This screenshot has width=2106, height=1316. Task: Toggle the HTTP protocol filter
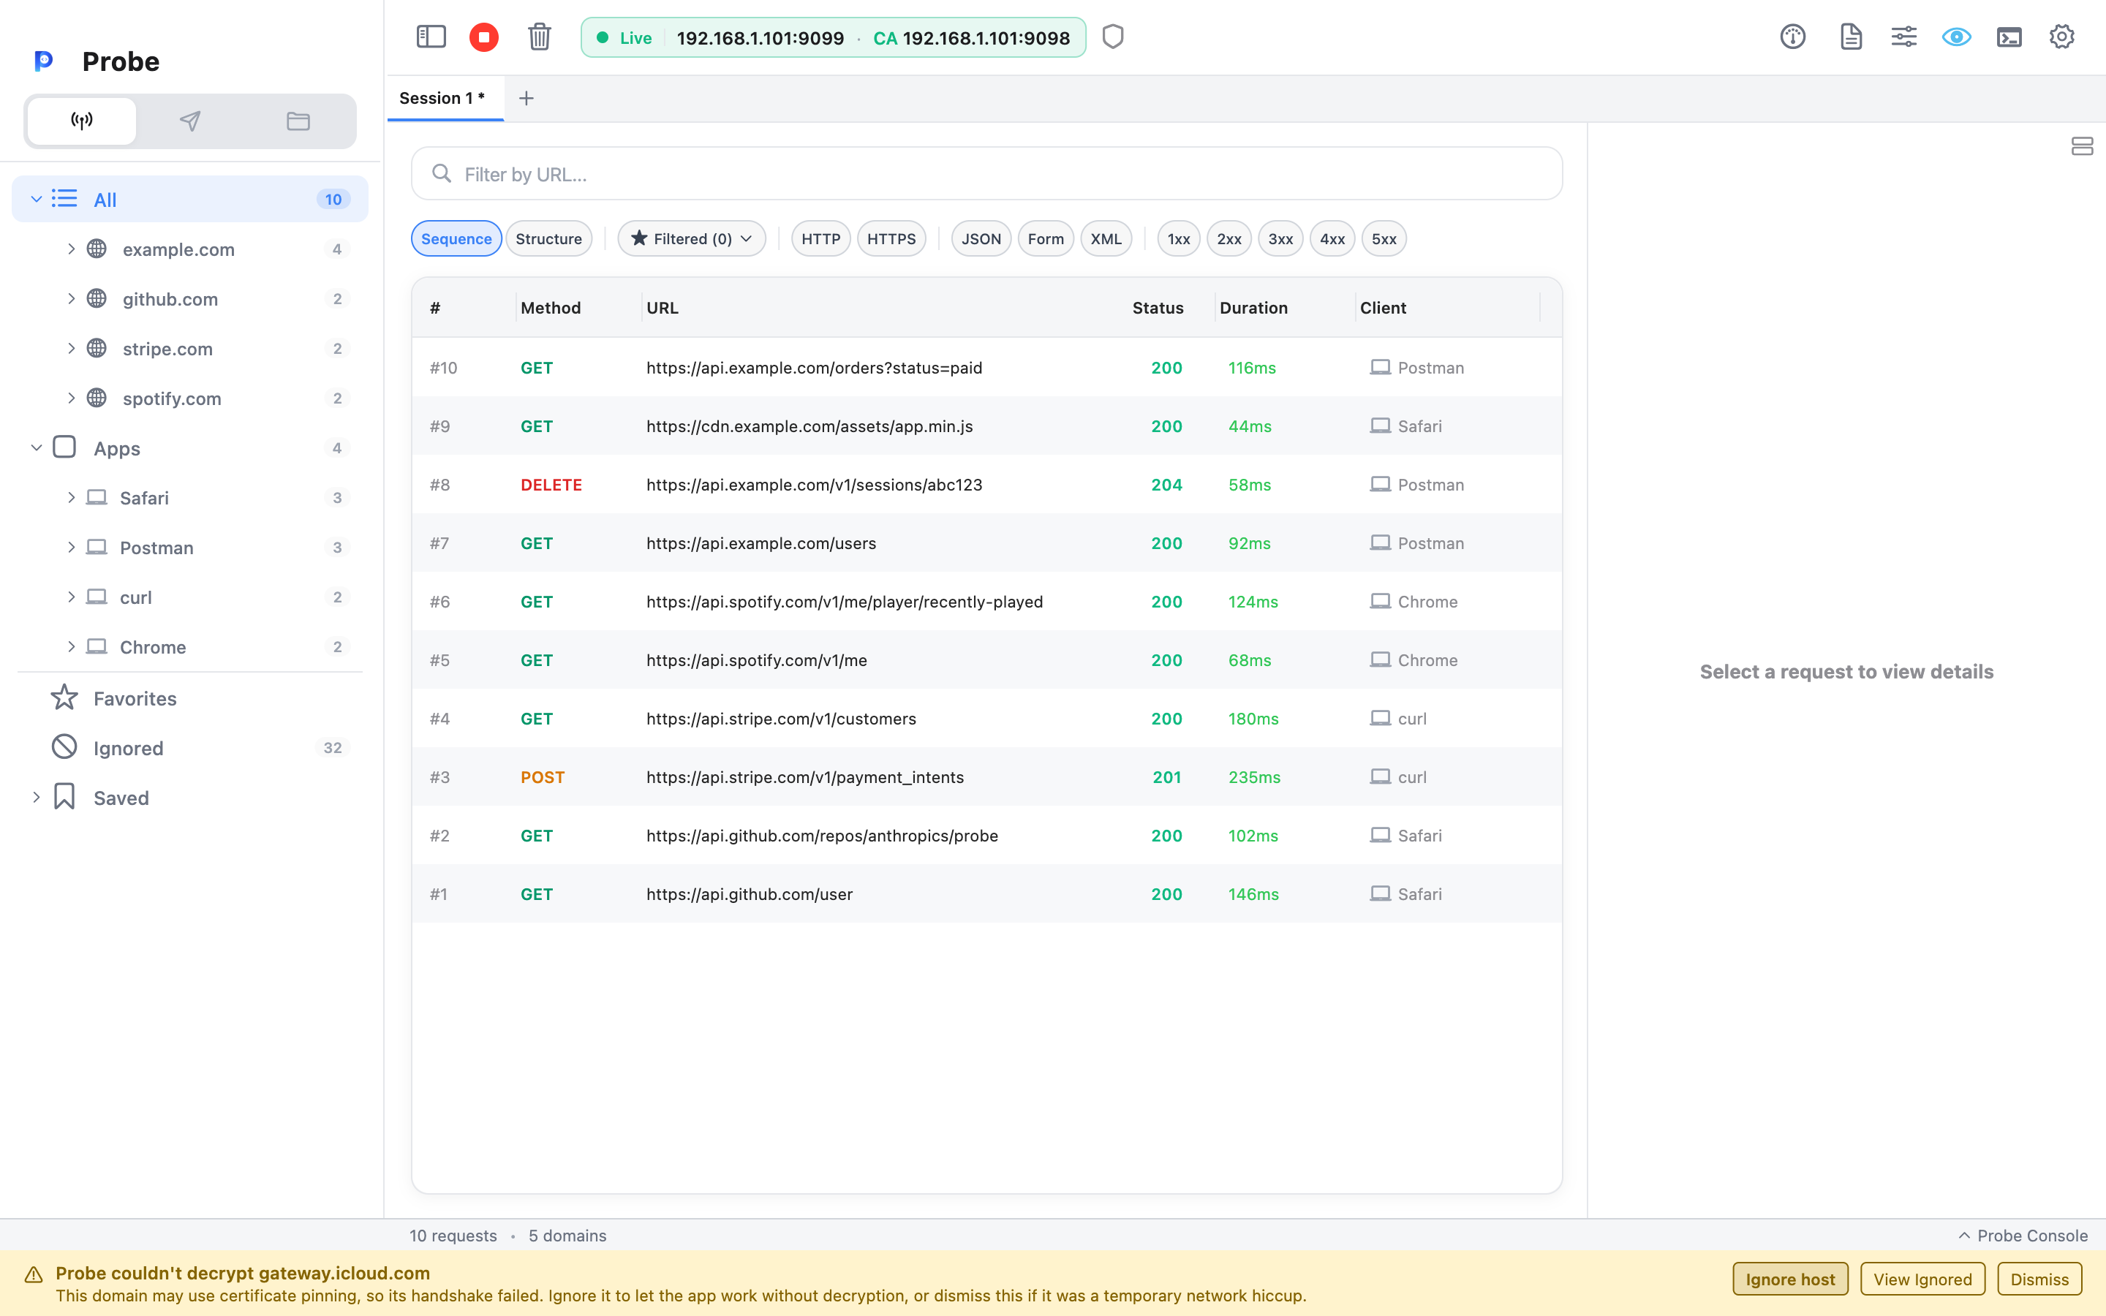coord(820,238)
